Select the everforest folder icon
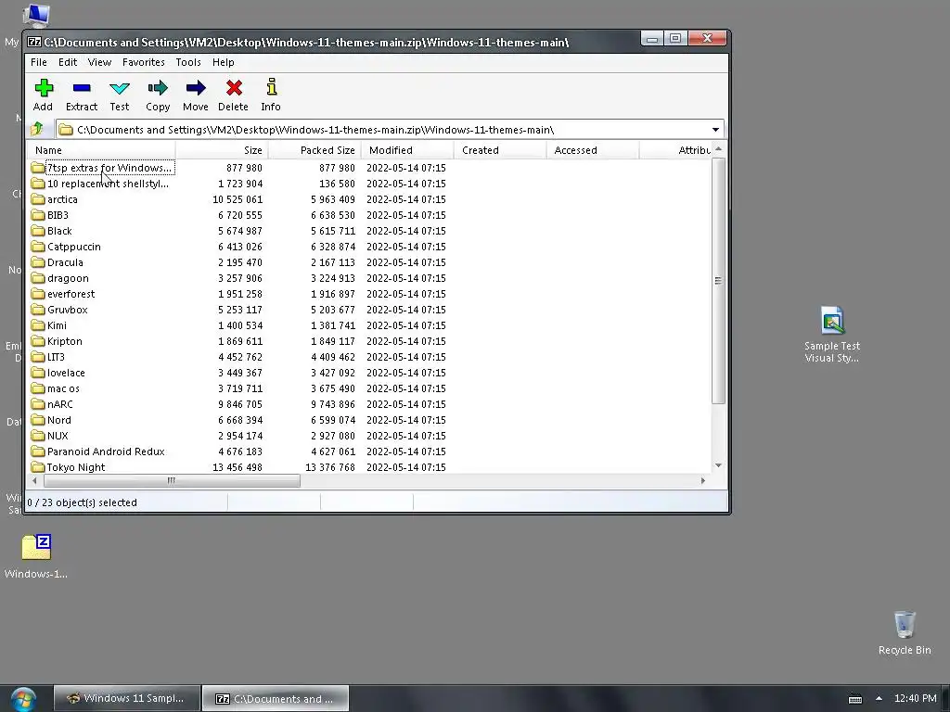This screenshot has height=712, width=950. pyautogui.click(x=38, y=294)
